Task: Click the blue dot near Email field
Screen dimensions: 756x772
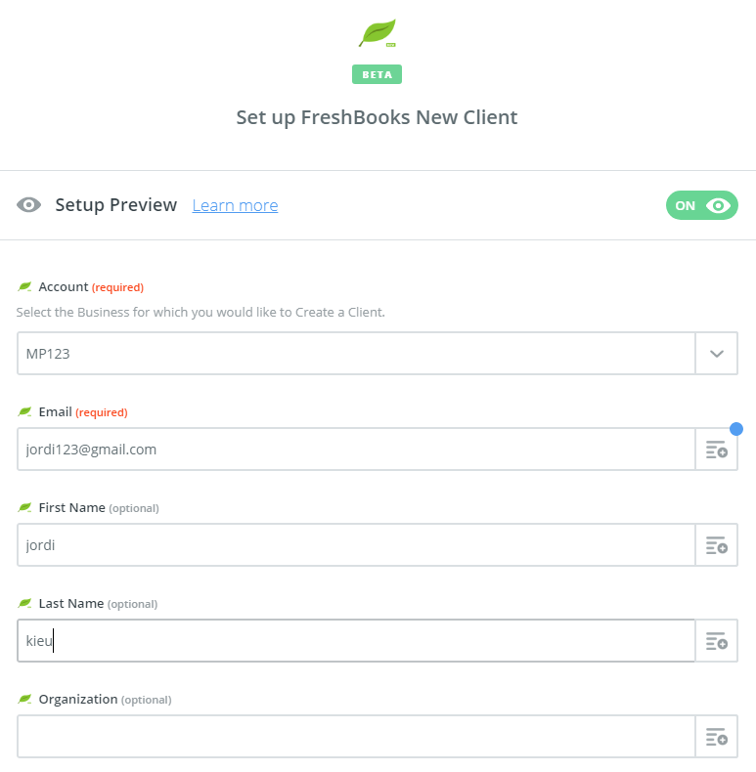Action: click(x=736, y=429)
